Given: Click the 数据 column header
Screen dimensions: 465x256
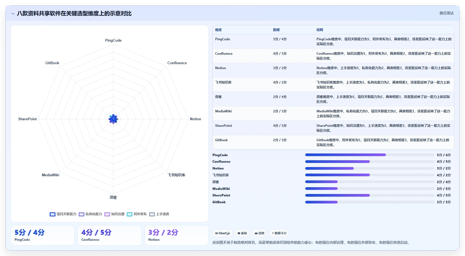Looking at the screenshot, I should tap(276, 30).
